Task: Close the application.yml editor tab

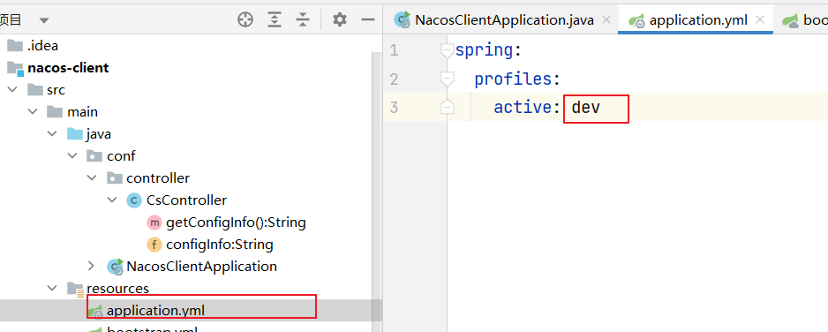Action: click(x=760, y=20)
